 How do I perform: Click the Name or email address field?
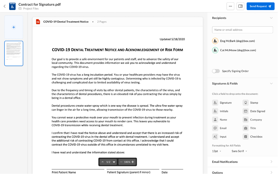click(x=242, y=30)
